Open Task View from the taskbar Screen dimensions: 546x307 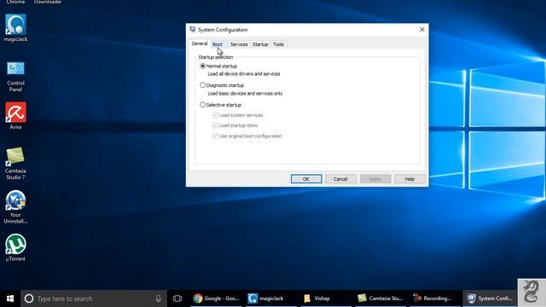[x=177, y=298]
